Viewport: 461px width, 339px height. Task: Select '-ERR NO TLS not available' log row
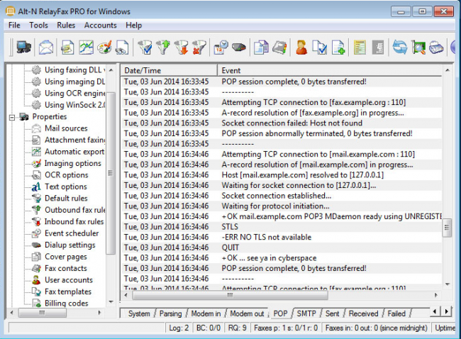(282, 238)
